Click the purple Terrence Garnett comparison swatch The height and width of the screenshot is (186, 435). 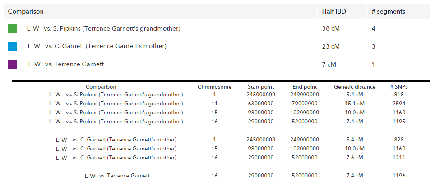coord(13,65)
